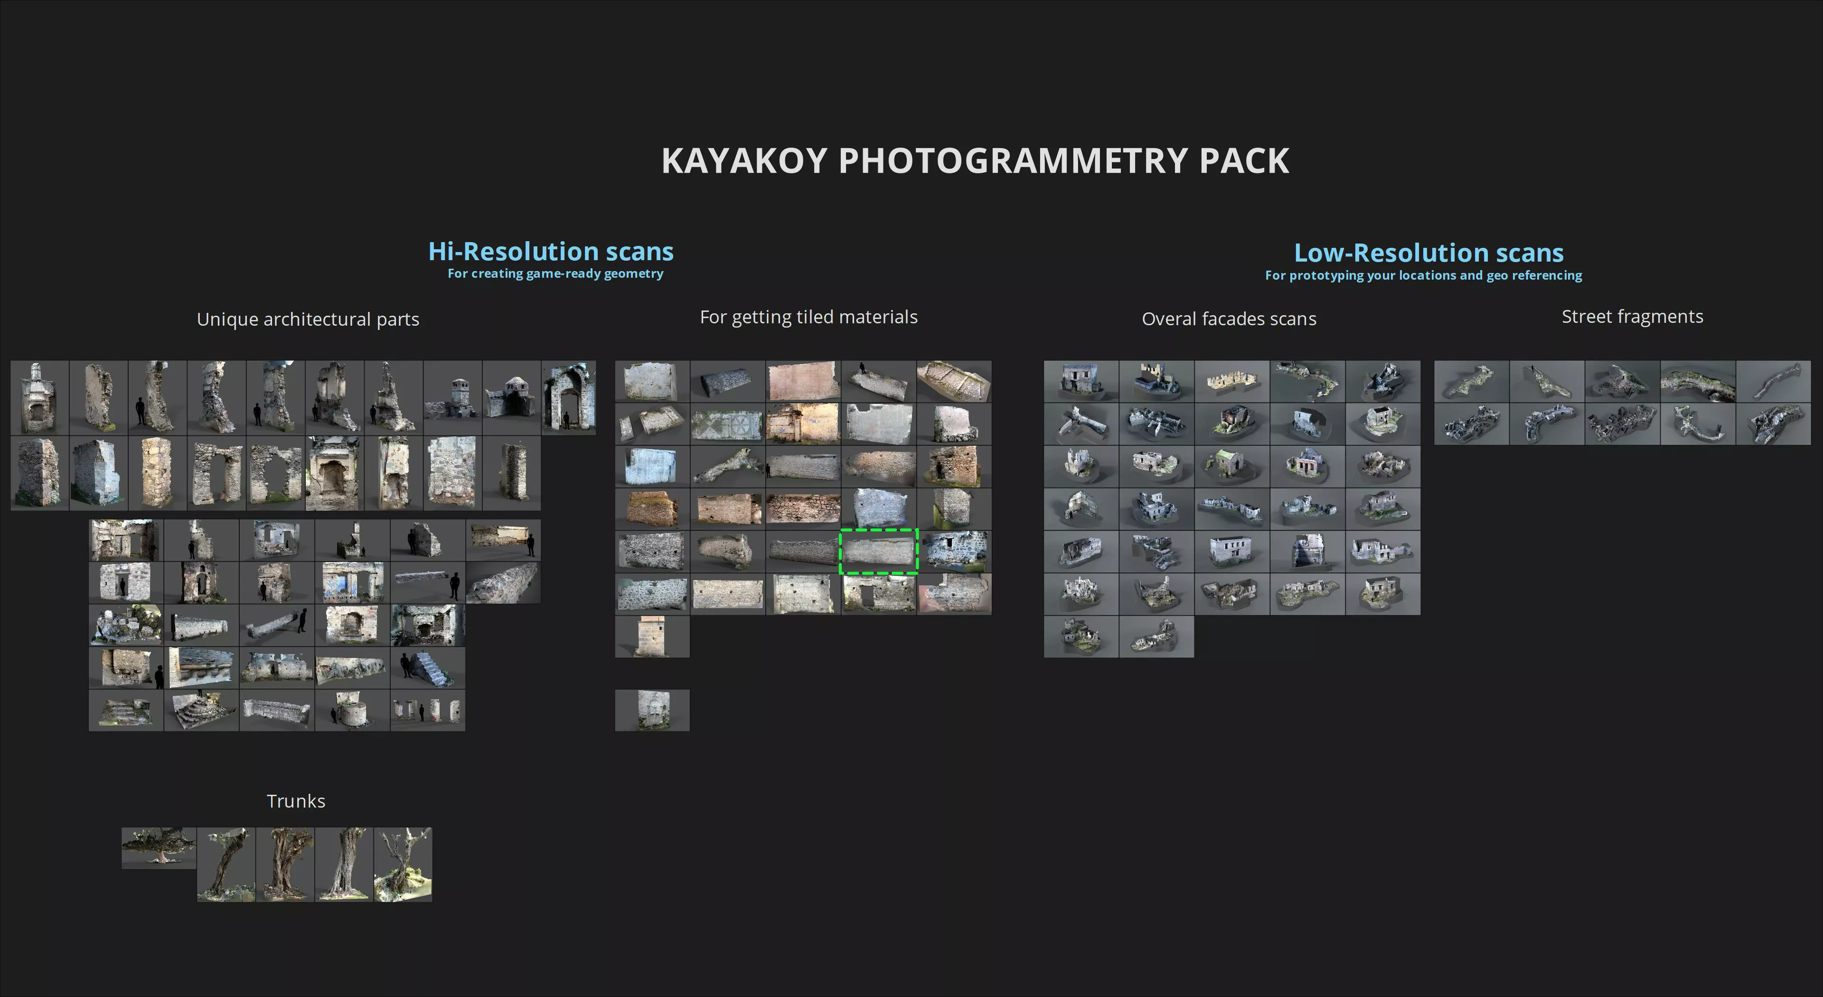The height and width of the screenshot is (997, 1823).
Task: Select the Trunks section label
Action: (x=296, y=801)
